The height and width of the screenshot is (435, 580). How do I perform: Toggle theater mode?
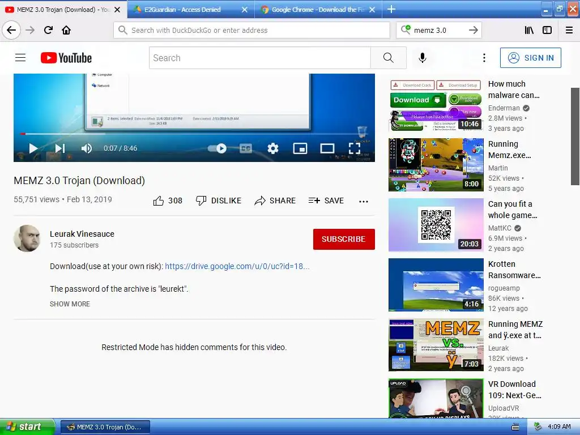click(x=327, y=148)
